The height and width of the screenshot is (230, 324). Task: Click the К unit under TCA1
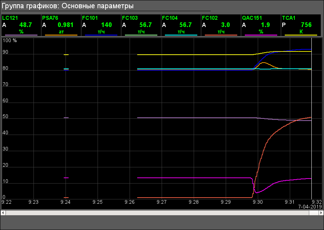tap(301, 32)
